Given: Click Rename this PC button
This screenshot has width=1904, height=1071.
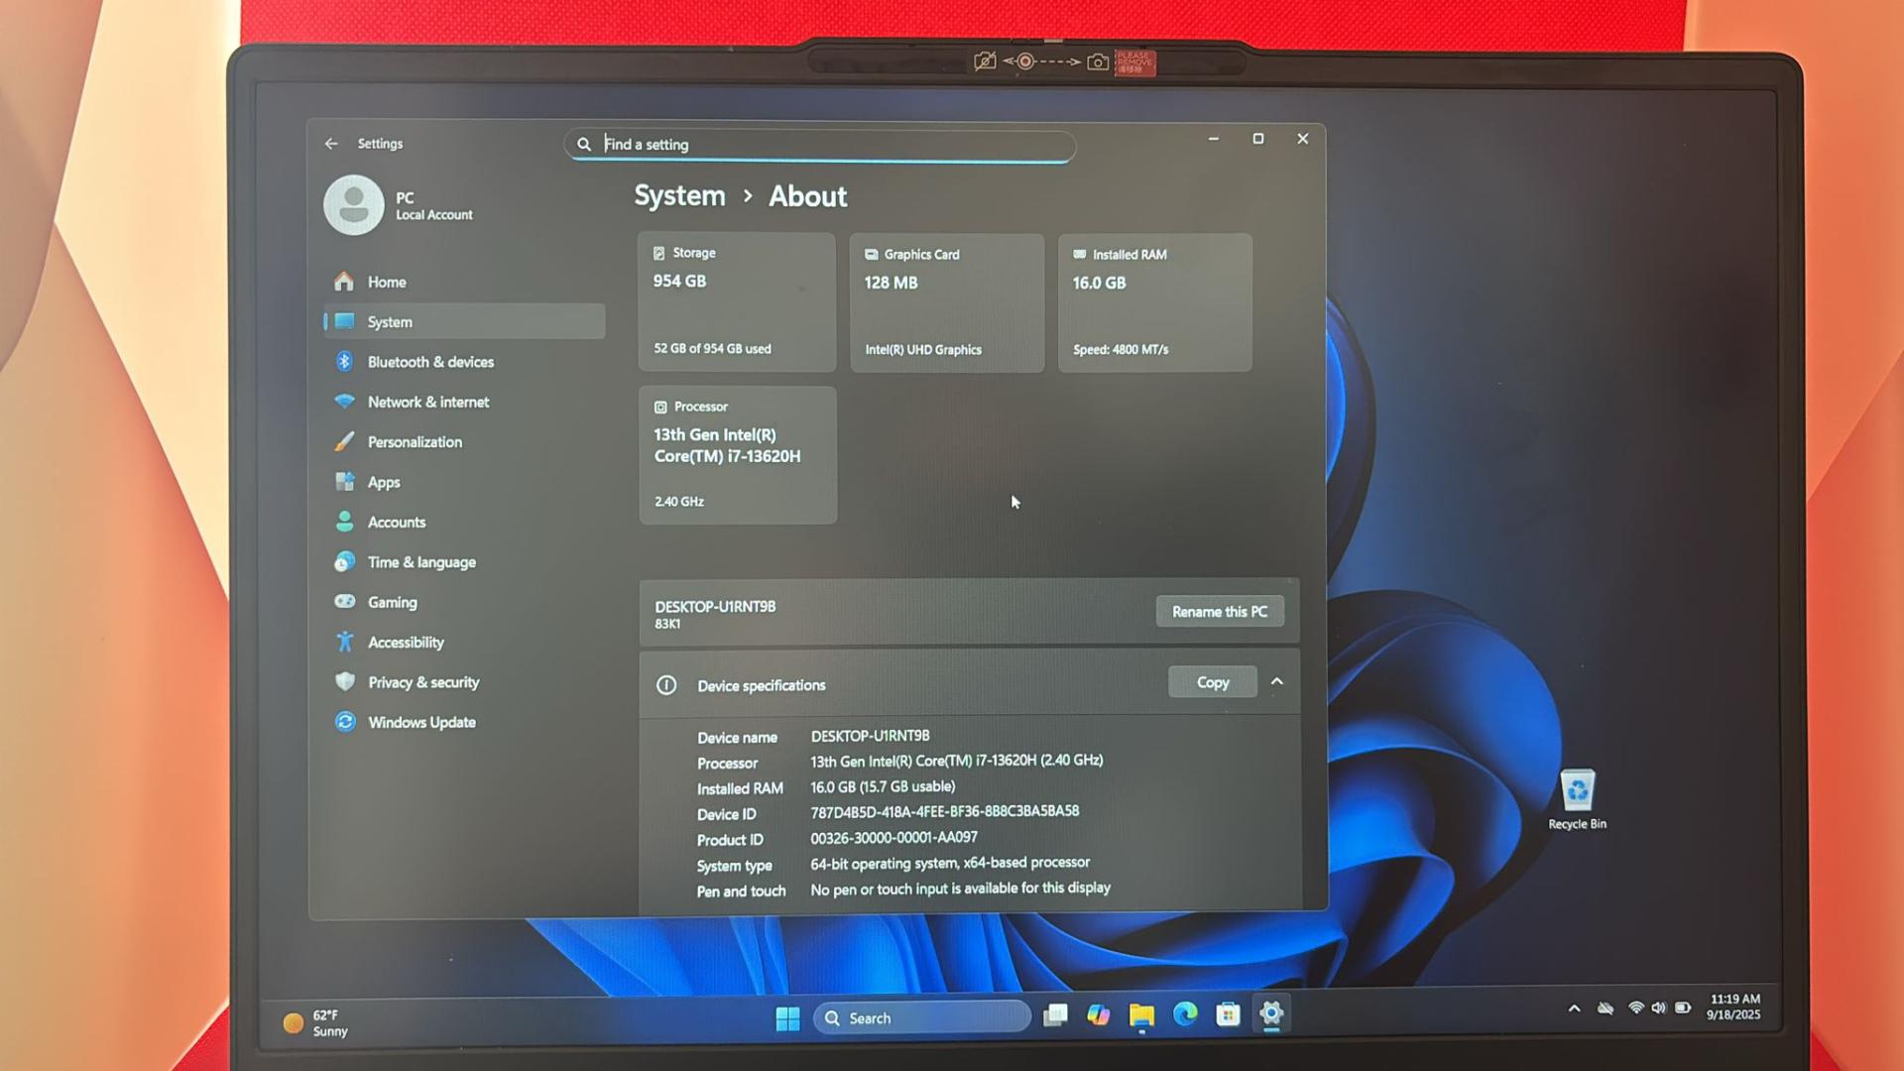Looking at the screenshot, I should coord(1220,612).
